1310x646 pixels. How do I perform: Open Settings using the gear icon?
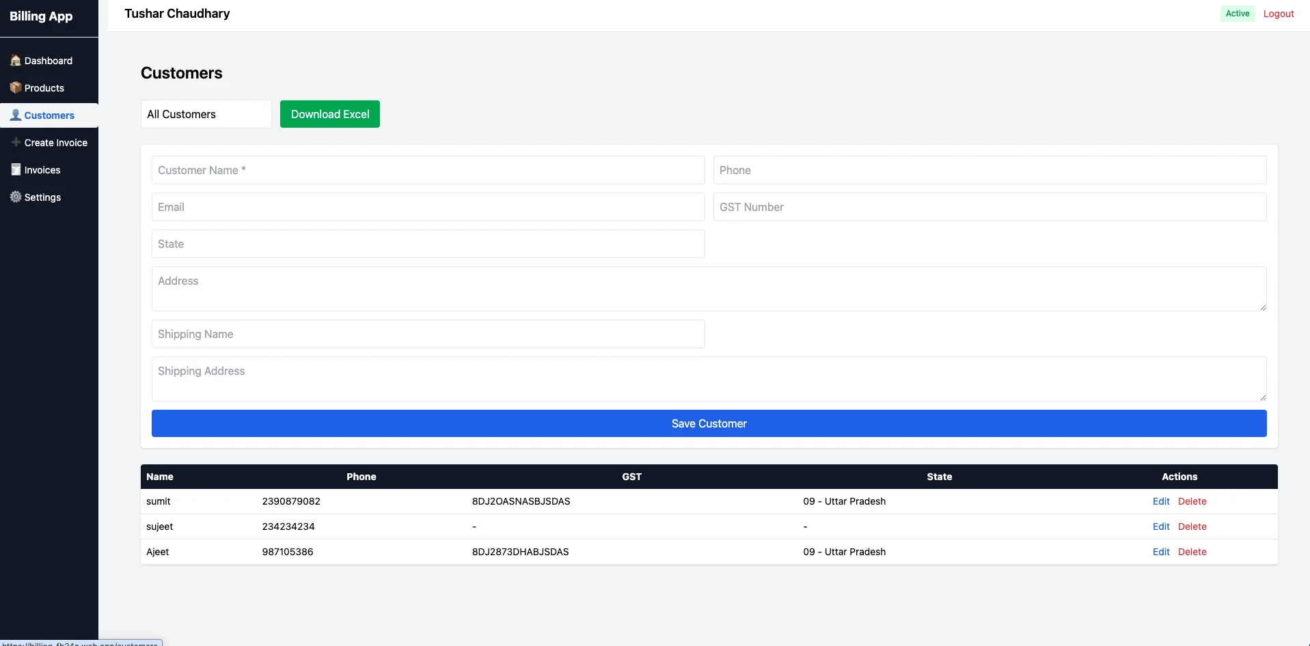15,197
